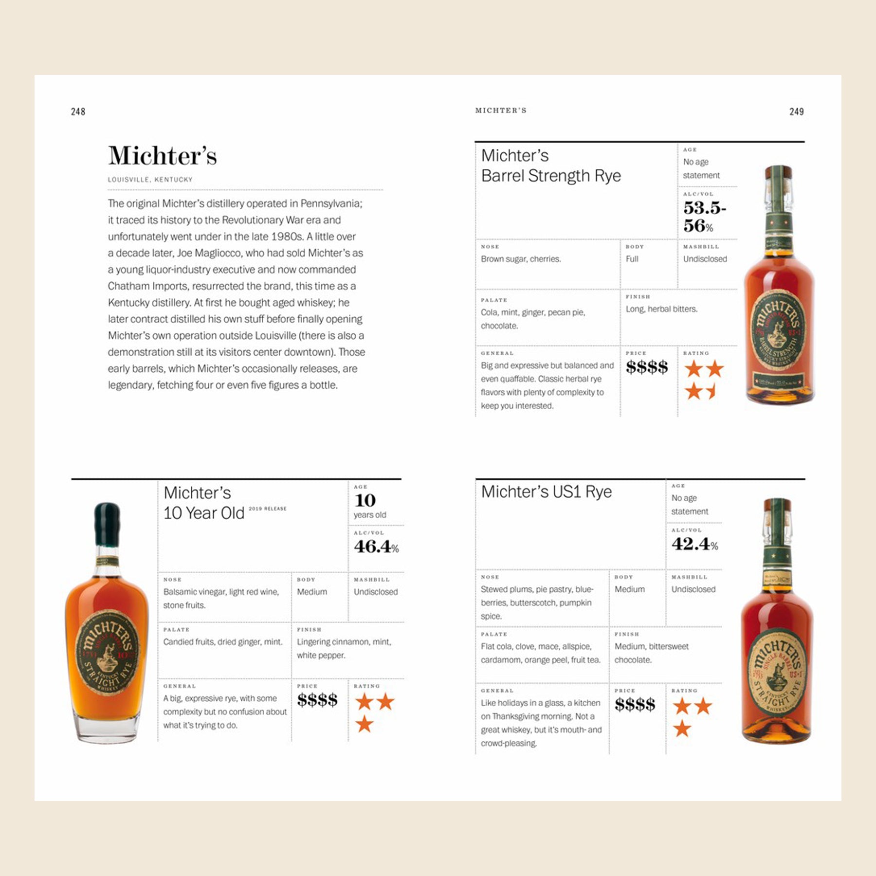Click the 10 Year Old price dollar signs
The width and height of the screenshot is (876, 876).
(317, 700)
